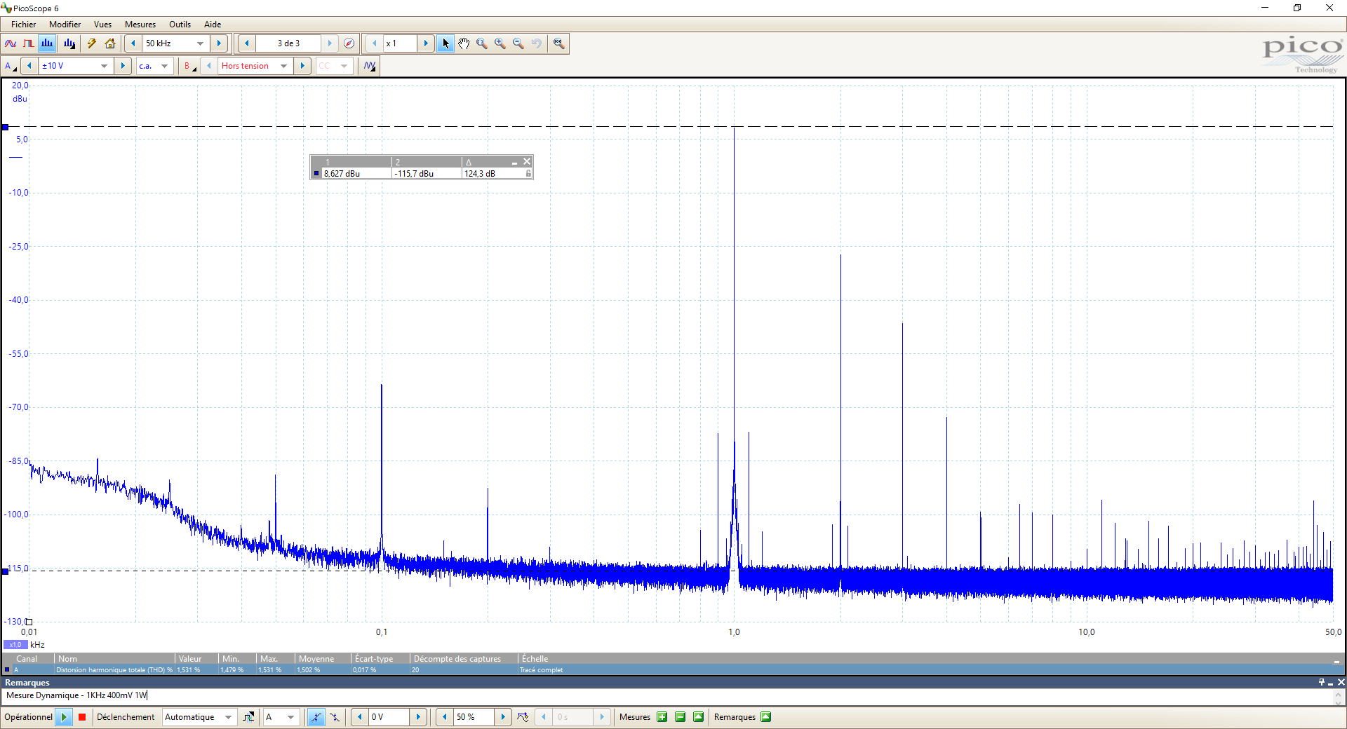Open the math channels icon

370,66
